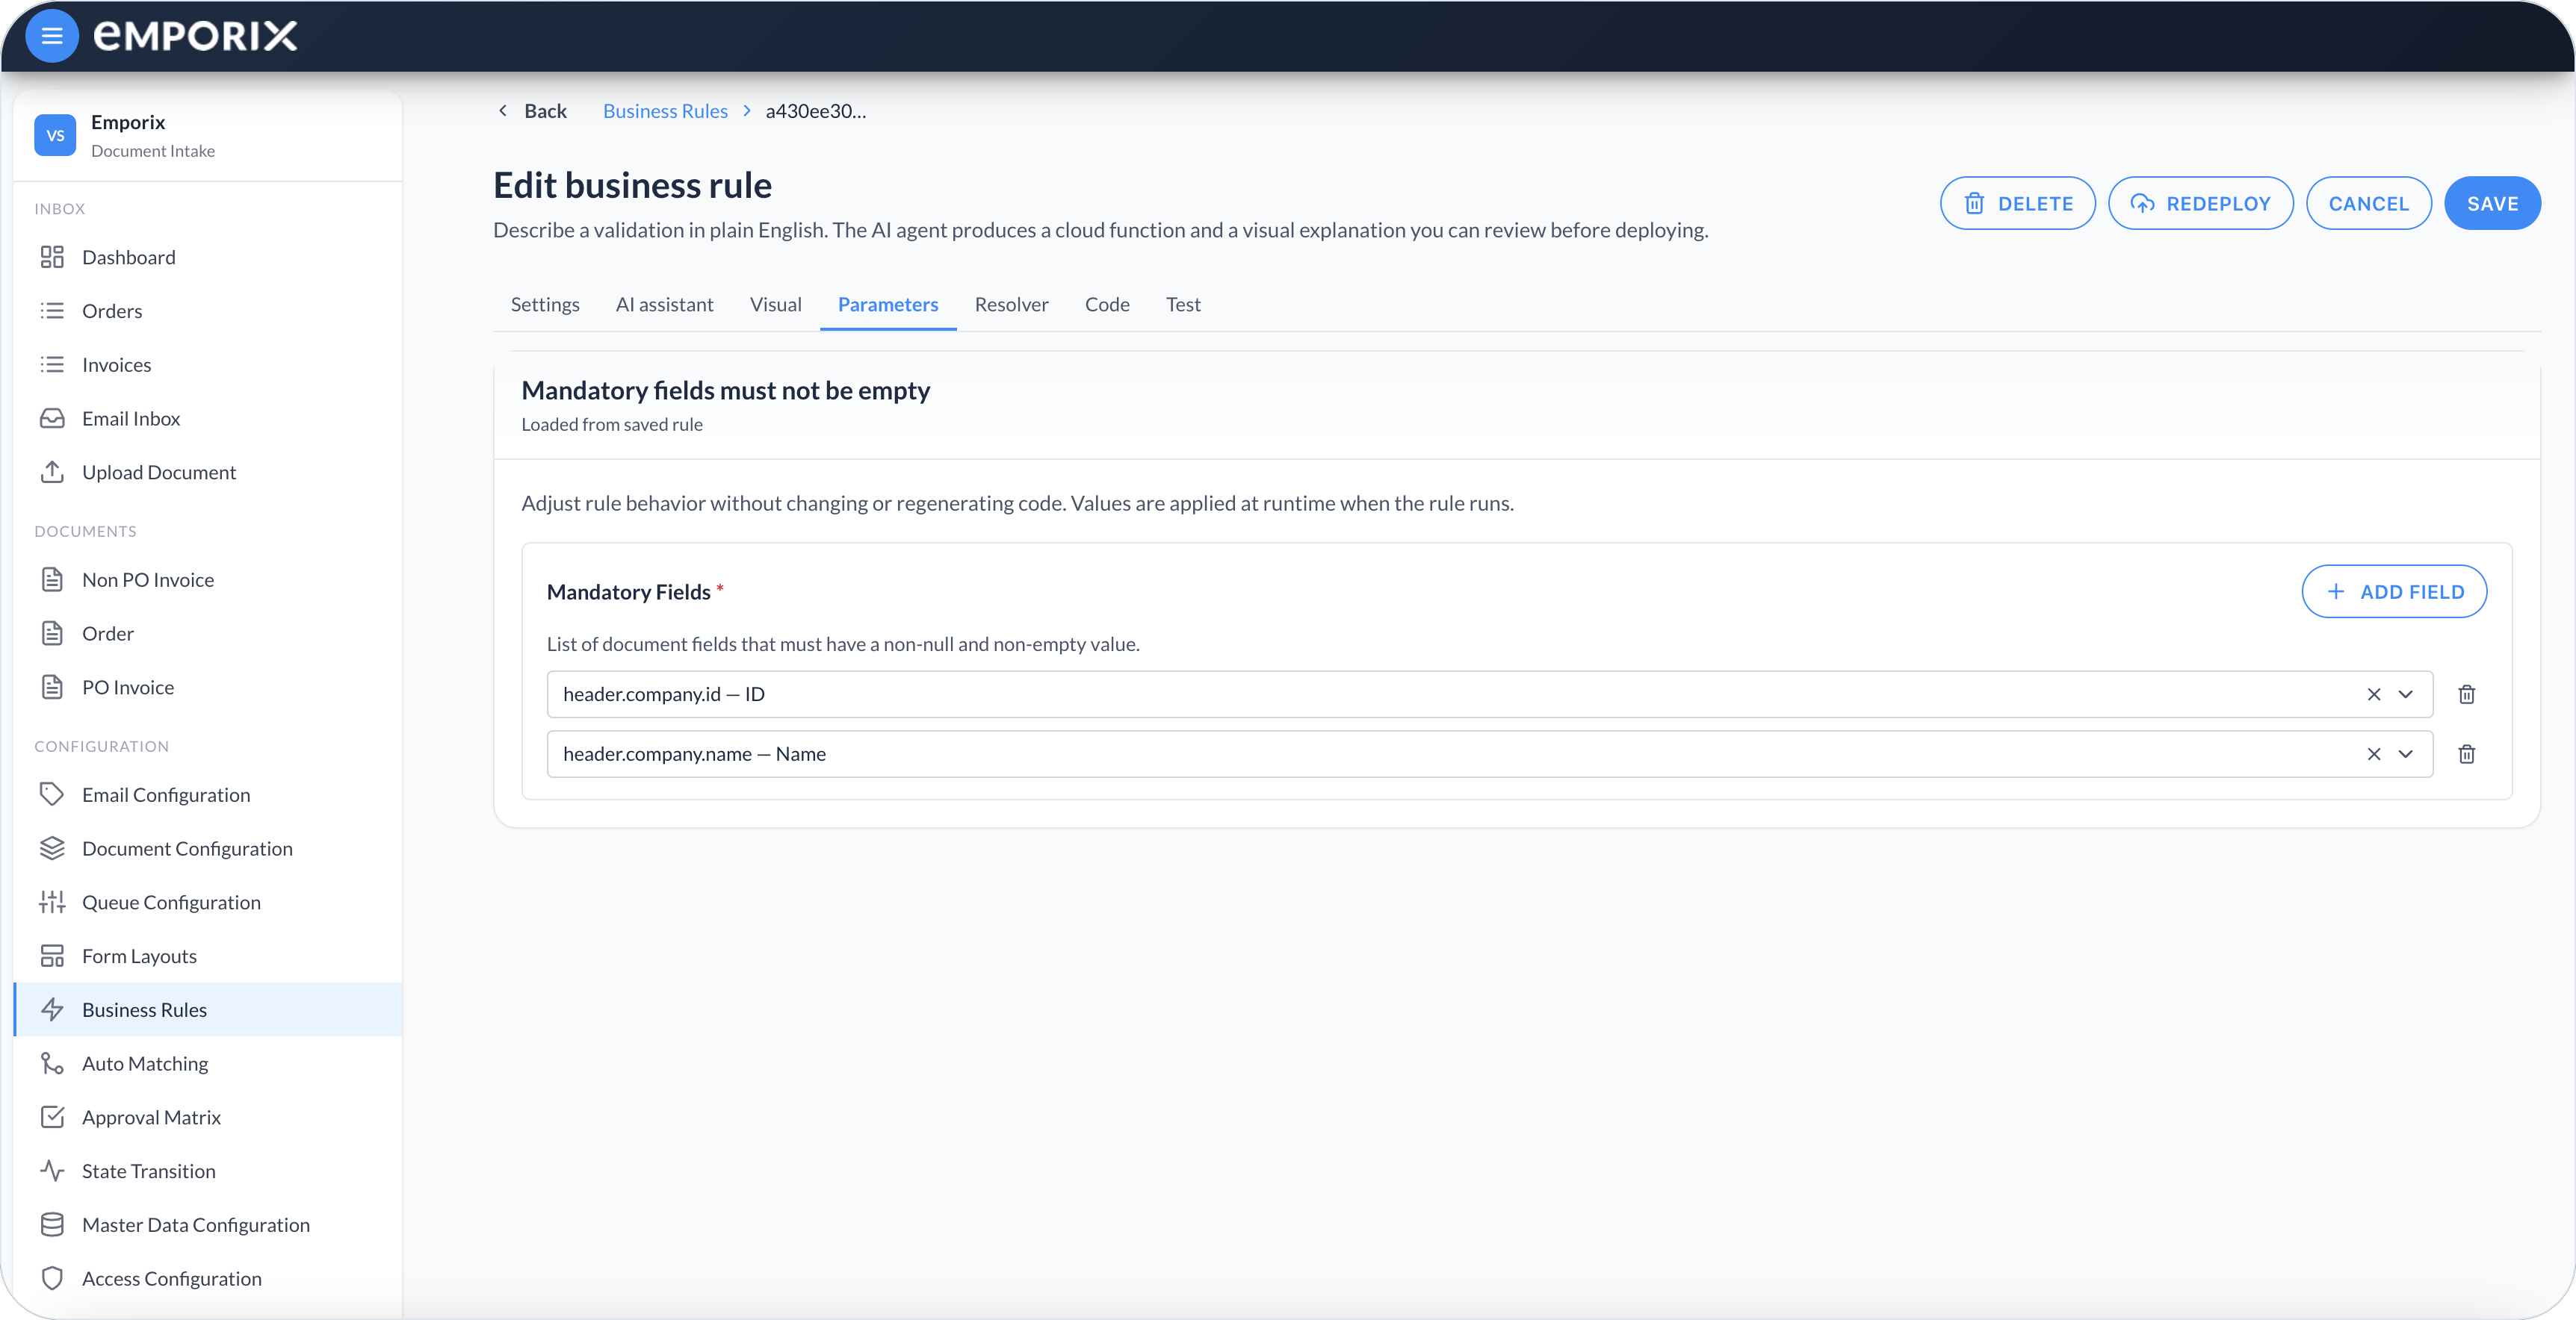Switch to the Test tab
This screenshot has height=1320, width=2576.
tap(1183, 305)
